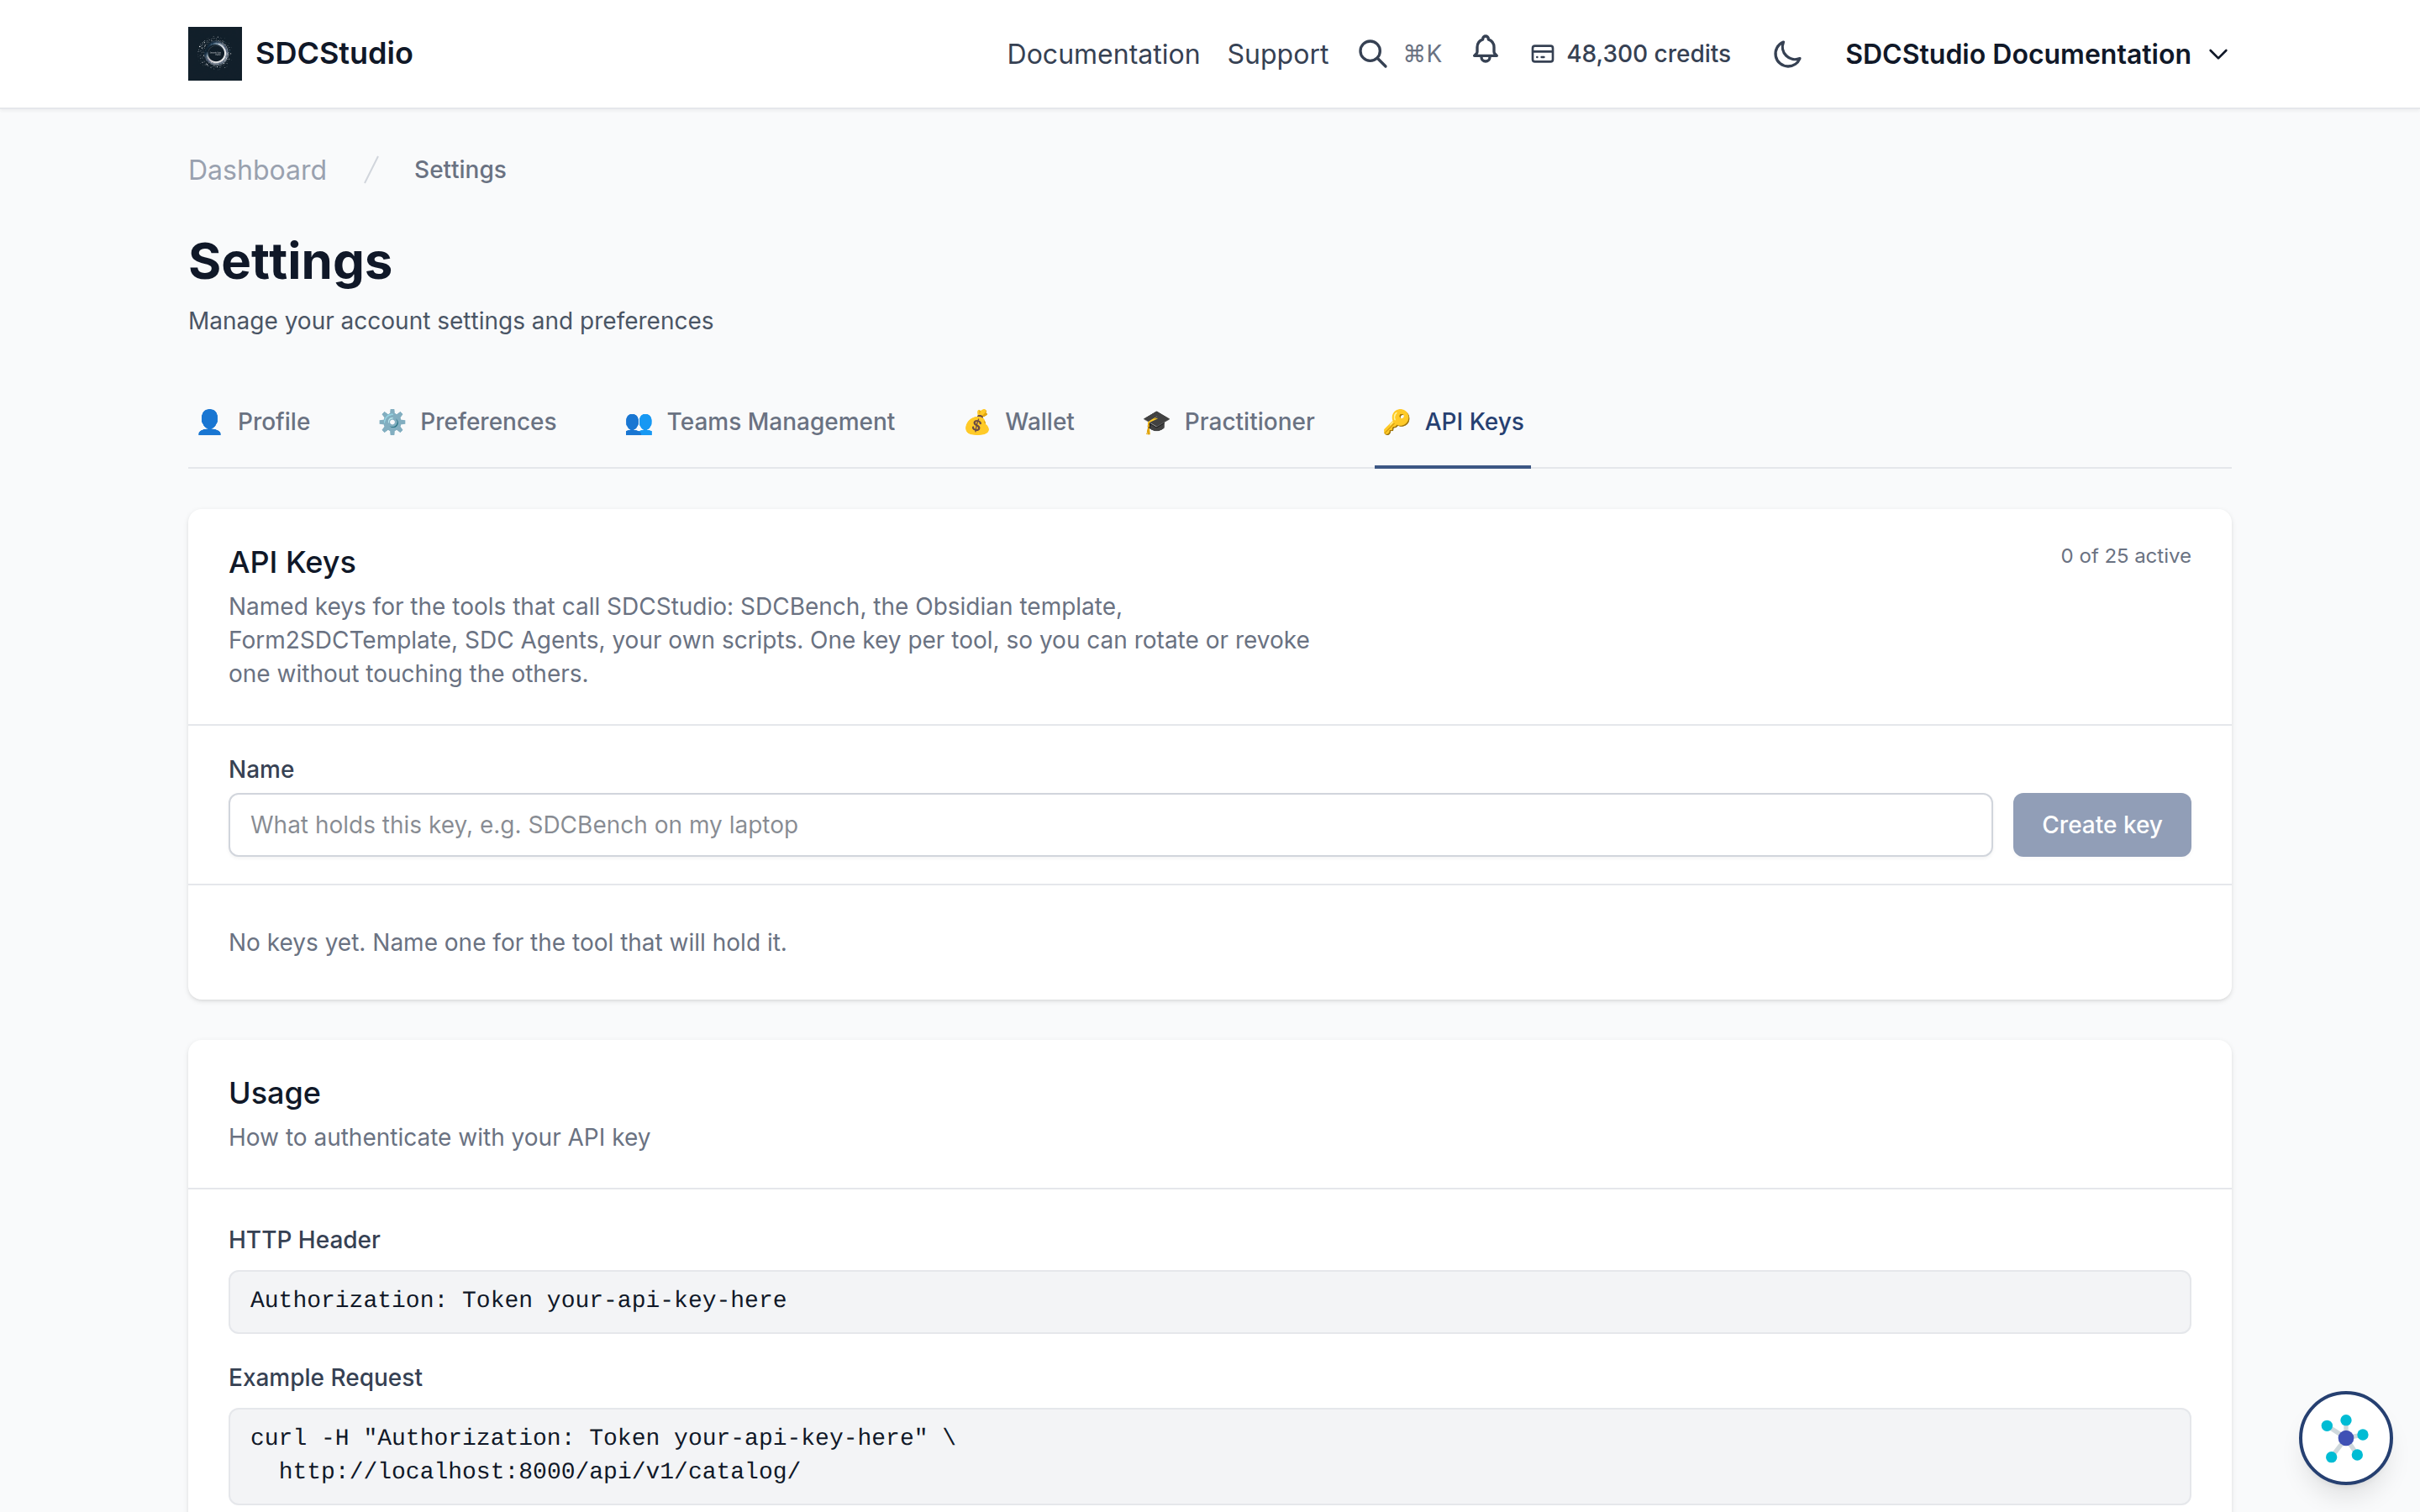Screen dimensions: 2420x1512
Task: Open the AI assistant chat bubble
Action: (x=2345, y=1437)
